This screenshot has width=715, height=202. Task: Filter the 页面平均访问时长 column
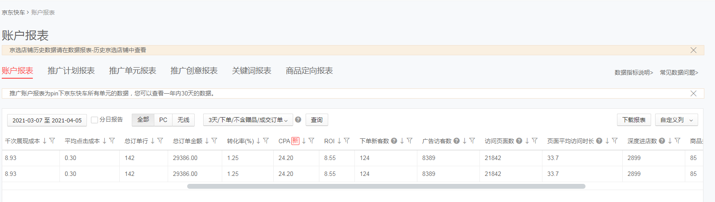[x=615, y=141]
